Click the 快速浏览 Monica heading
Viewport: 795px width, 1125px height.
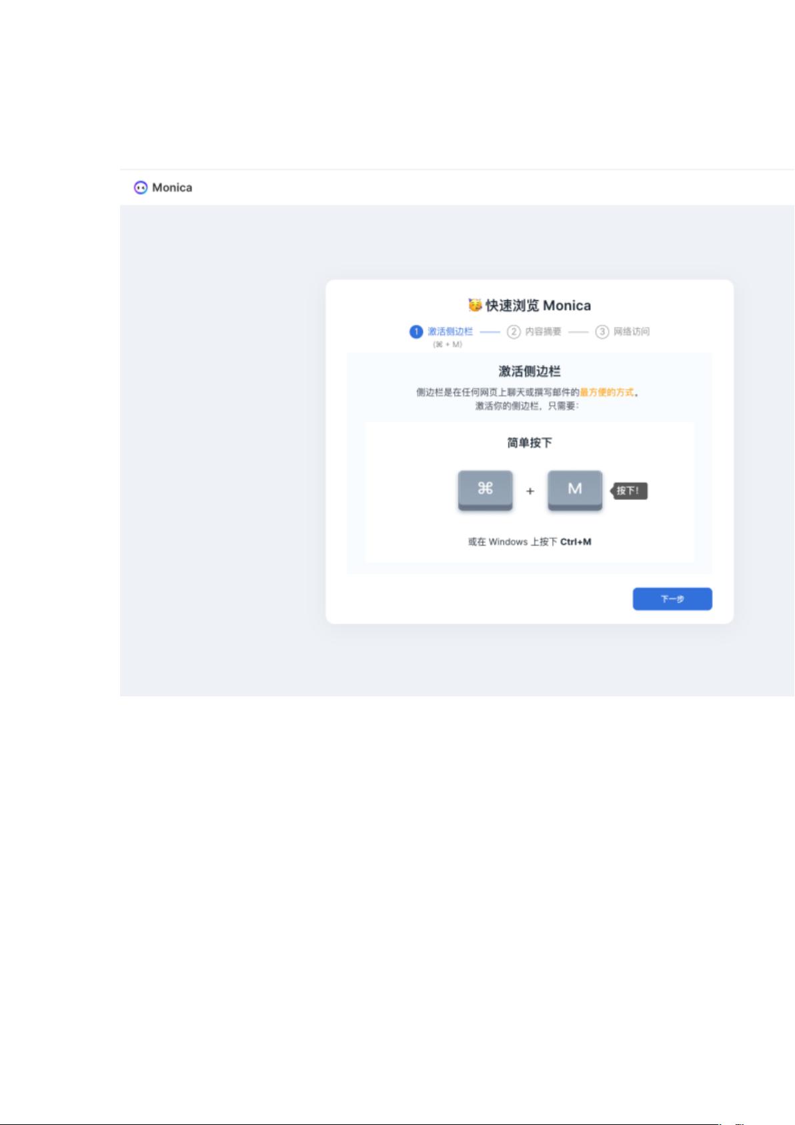pyautogui.click(x=538, y=305)
